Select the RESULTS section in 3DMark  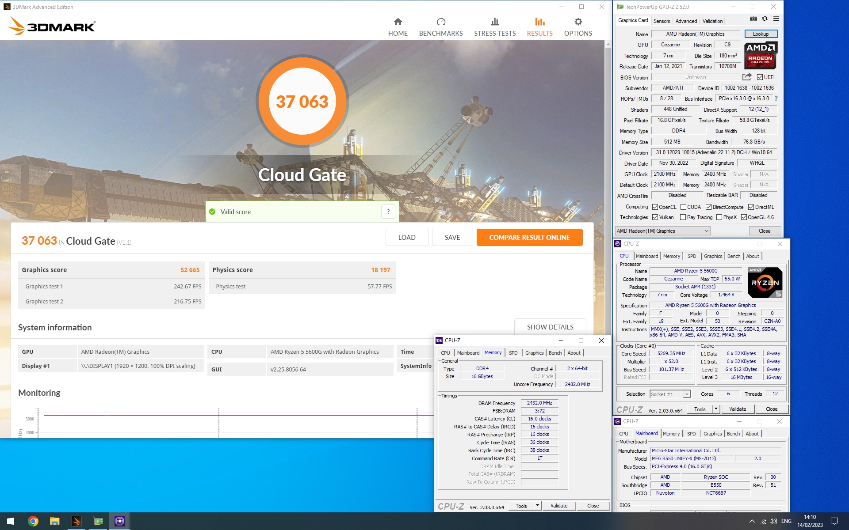(x=539, y=27)
